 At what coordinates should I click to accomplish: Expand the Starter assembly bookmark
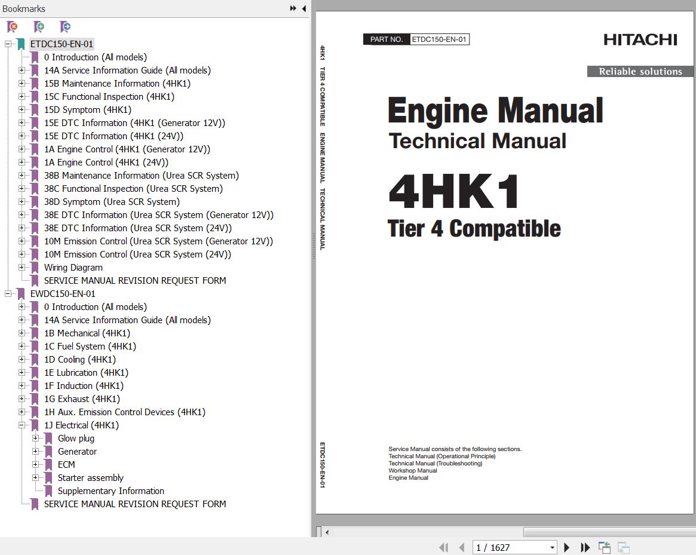coord(35,477)
